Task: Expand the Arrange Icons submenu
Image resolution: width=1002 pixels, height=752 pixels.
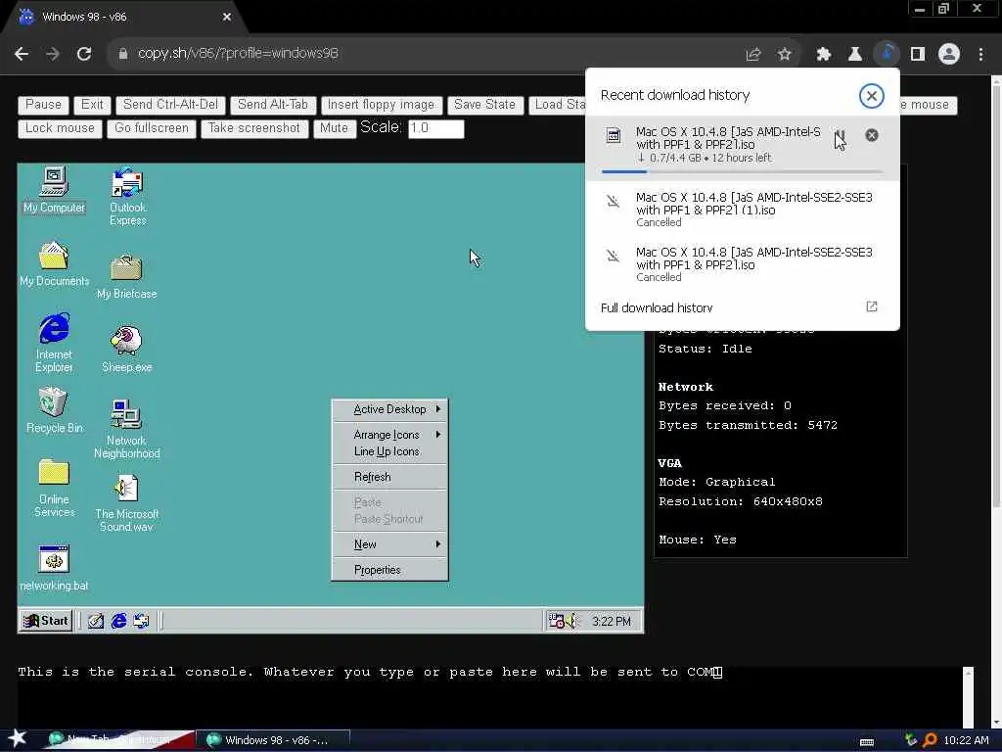Action: 389,435
